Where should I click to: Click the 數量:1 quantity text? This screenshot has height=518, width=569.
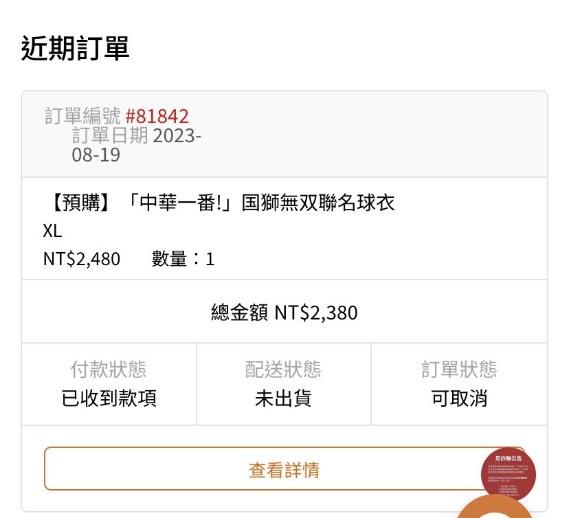pyautogui.click(x=183, y=259)
